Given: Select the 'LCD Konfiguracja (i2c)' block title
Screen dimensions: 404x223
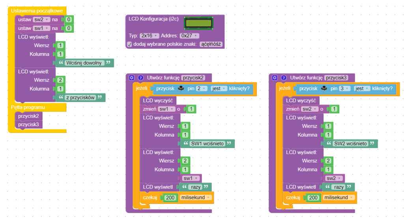Looking at the screenshot, I should pyautogui.click(x=153, y=19).
